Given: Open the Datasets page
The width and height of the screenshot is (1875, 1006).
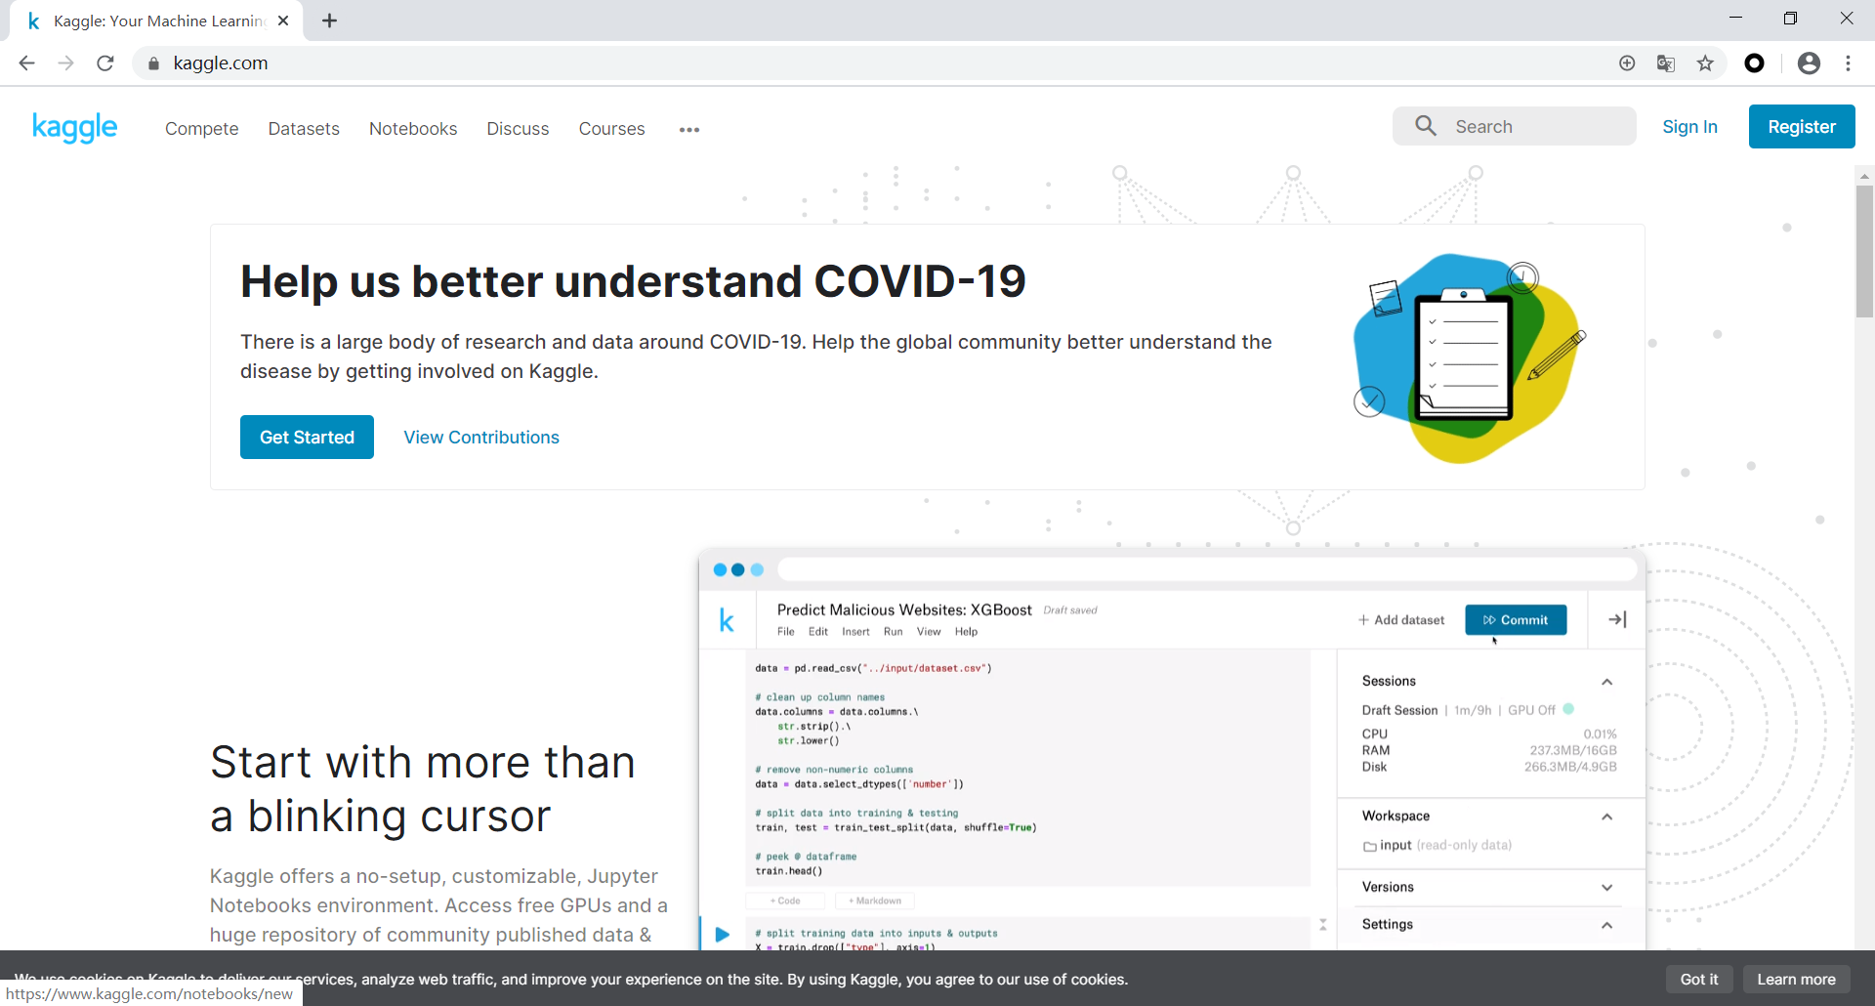Looking at the screenshot, I should tap(304, 129).
